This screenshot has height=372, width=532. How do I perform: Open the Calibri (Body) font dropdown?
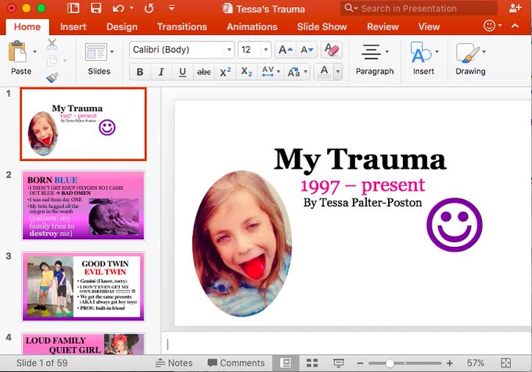(229, 50)
